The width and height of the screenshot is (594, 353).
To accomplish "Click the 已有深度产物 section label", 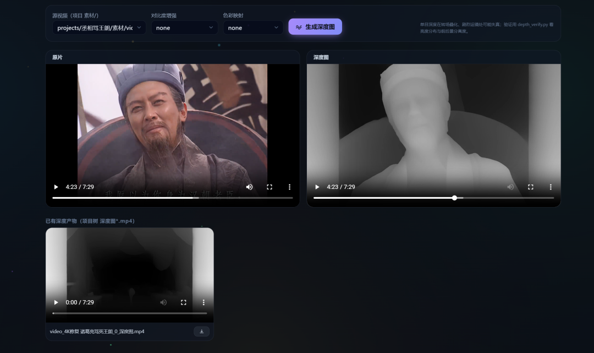I will click(90, 221).
